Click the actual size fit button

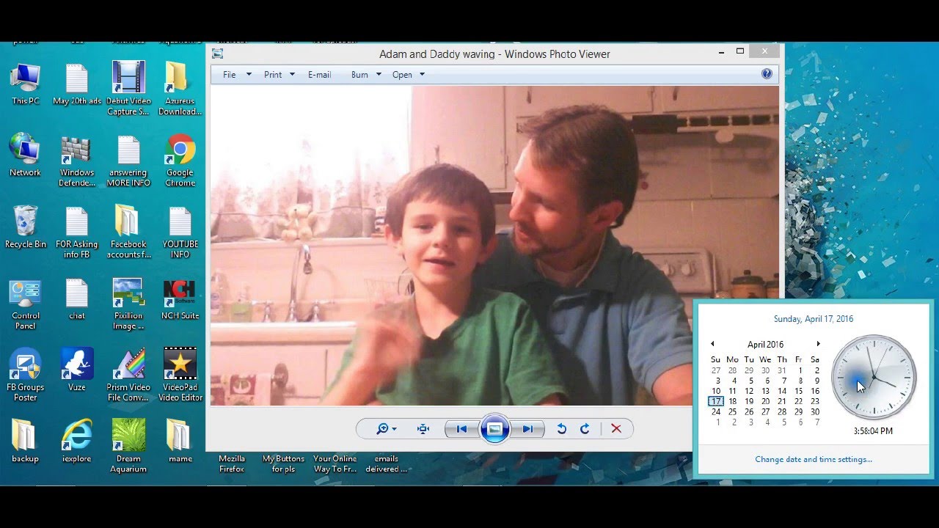coord(423,429)
